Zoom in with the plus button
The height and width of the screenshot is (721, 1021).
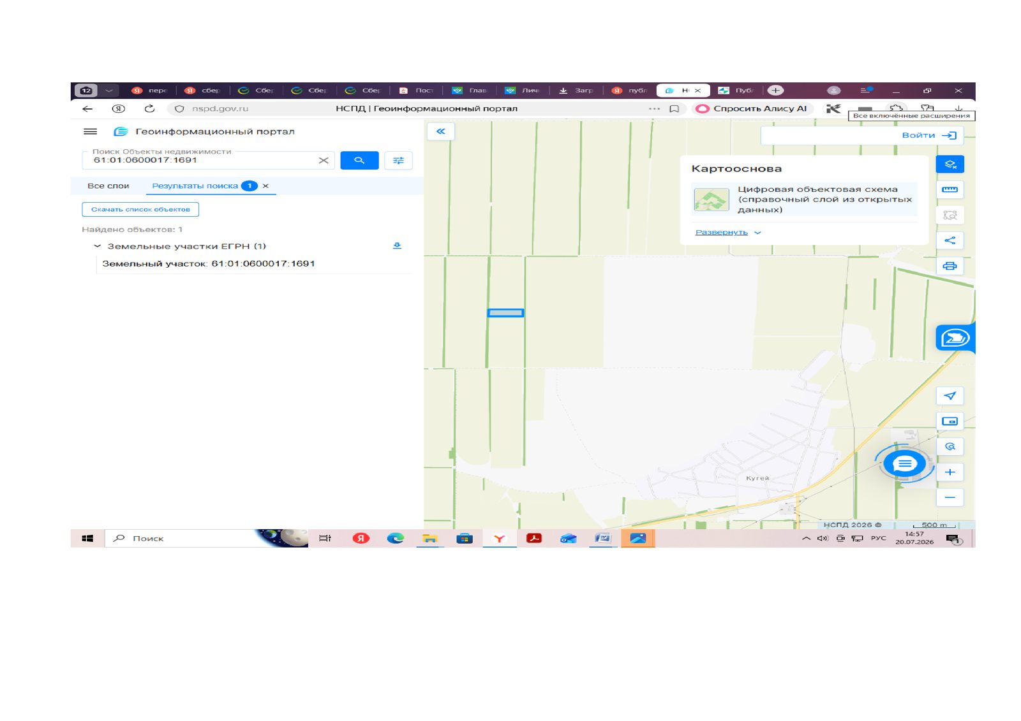[x=950, y=472]
